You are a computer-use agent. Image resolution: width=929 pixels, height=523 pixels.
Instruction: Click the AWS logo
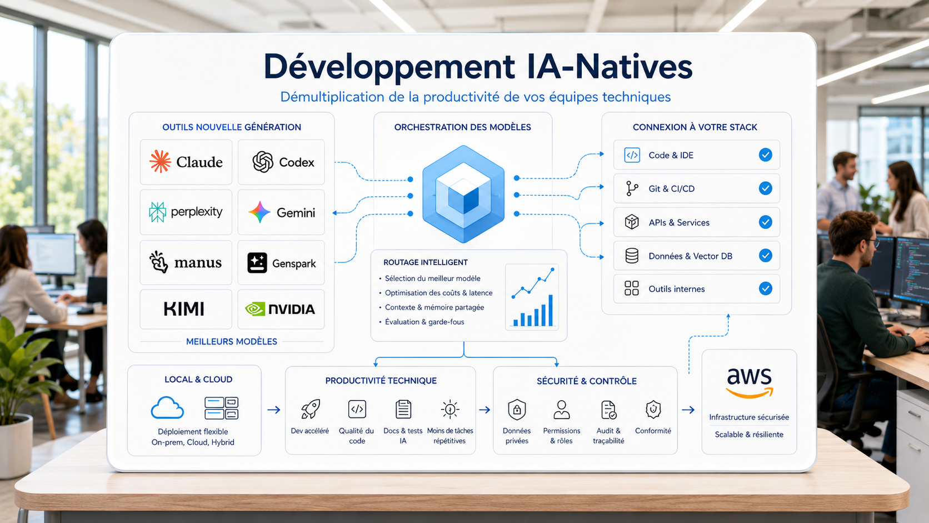[750, 383]
